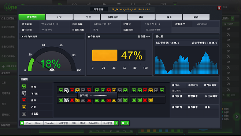
Task: Select the highlighted yellow port in top row
Action: pos(78,90)
